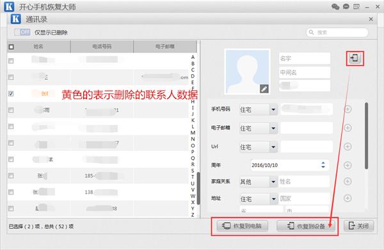Screen dimensions: 384x250
Task: Click the contact list vertical scrollbar
Action: click(x=198, y=189)
